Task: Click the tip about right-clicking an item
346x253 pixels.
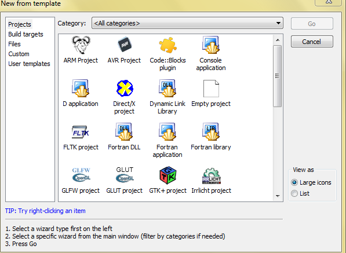Action: pyautogui.click(x=45, y=211)
